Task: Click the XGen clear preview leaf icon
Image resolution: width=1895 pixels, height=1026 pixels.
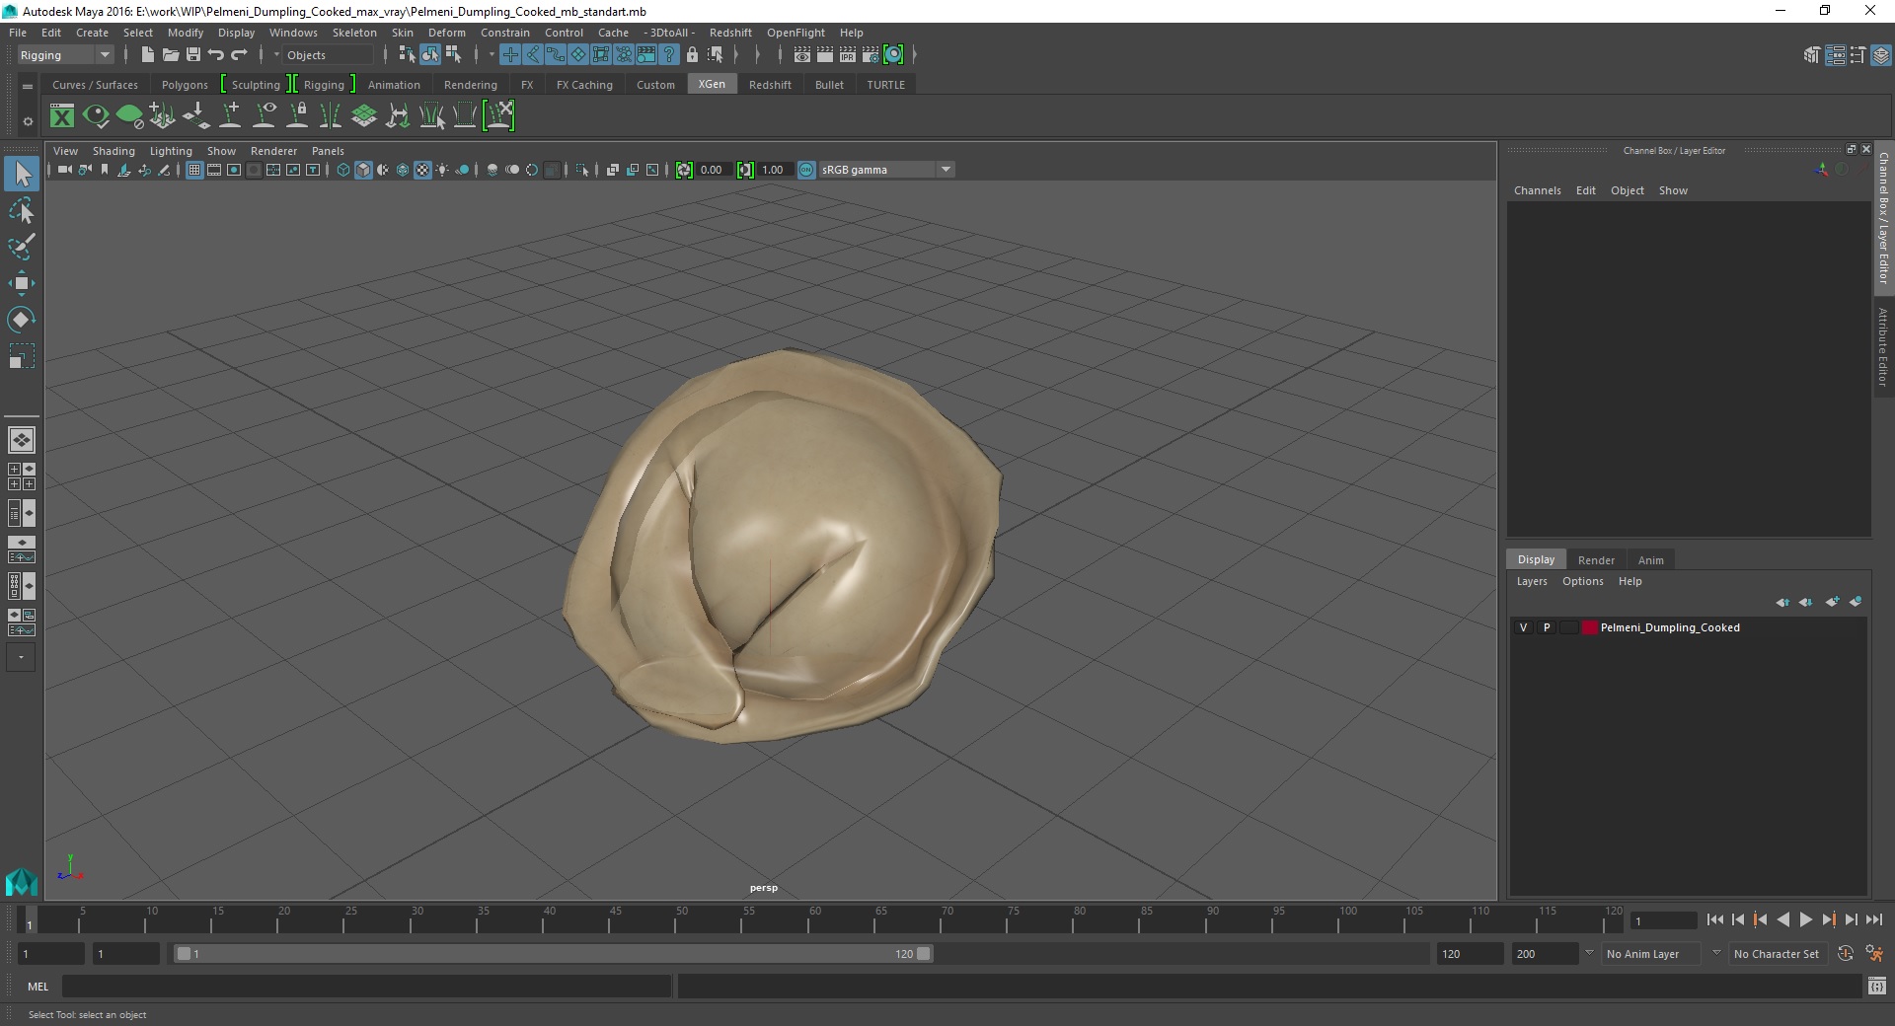Action: click(x=129, y=116)
